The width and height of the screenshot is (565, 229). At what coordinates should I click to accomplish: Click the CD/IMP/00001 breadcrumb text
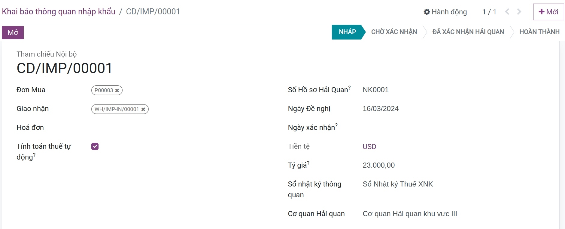(x=153, y=11)
